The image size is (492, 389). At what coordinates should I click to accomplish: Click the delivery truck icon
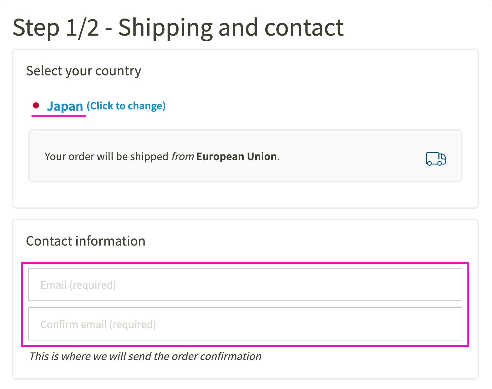pyautogui.click(x=436, y=159)
